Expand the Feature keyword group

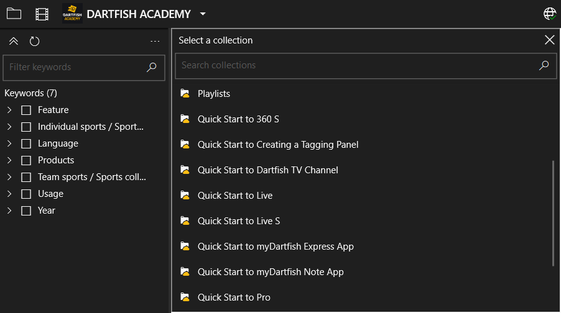9,110
